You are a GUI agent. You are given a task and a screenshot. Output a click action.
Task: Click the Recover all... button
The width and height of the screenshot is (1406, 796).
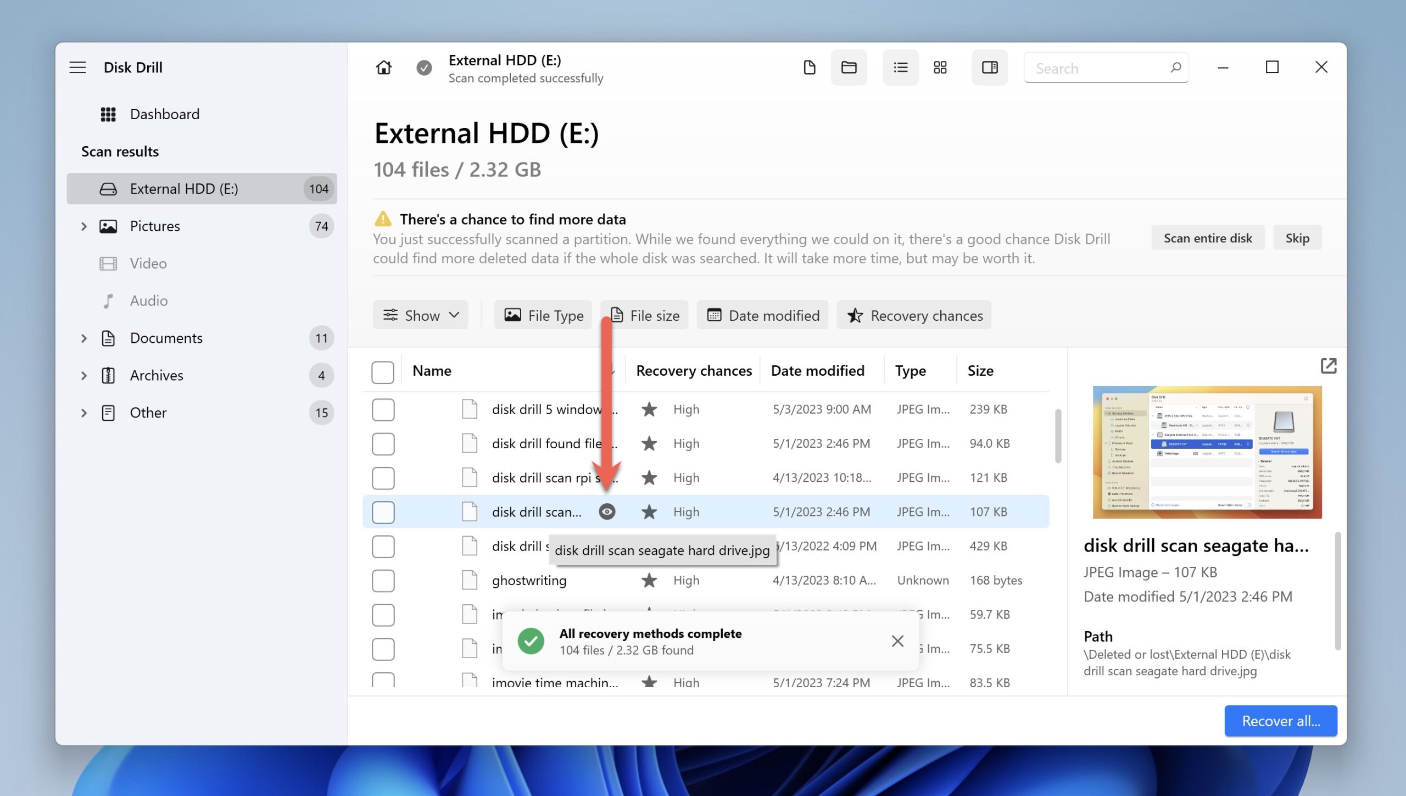[x=1281, y=721]
